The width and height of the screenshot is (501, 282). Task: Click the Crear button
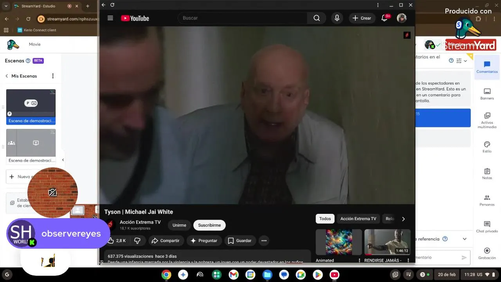(362, 18)
